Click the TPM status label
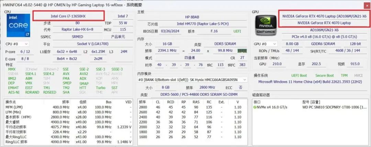Viewport: 371px width, 147px height. tap(344, 76)
